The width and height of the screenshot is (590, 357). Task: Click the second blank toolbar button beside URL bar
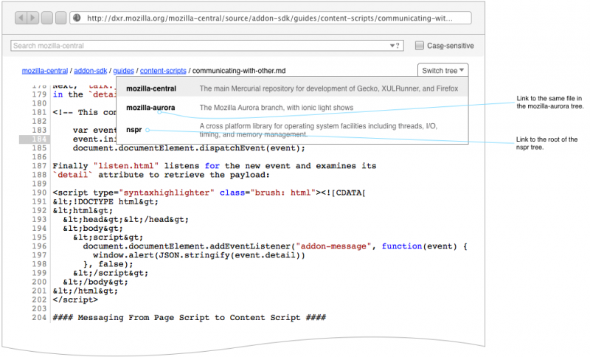(61, 18)
